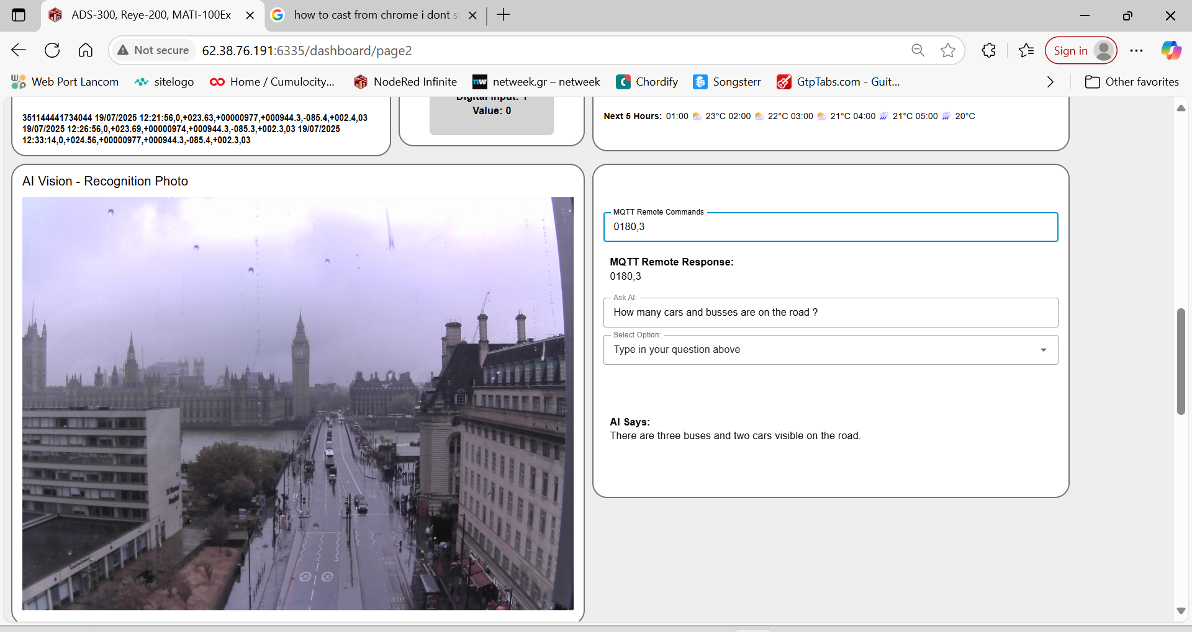Viewport: 1192px width, 632px height.
Task: Open the Other favorites folder
Action: 1132,82
